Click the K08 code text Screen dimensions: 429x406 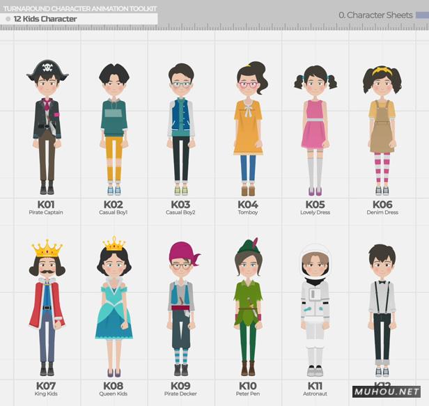point(114,386)
